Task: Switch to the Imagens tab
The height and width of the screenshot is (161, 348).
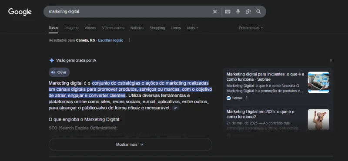Action: (x=71, y=28)
